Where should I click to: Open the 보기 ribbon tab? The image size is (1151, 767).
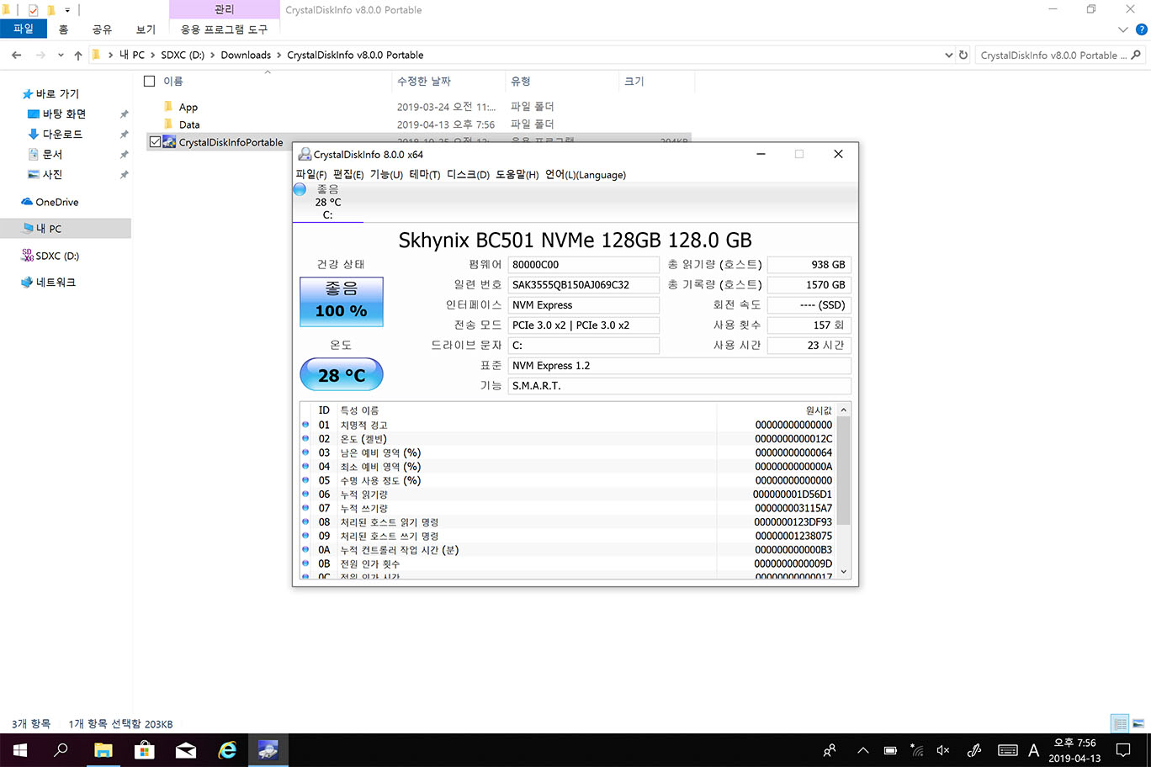tap(146, 29)
